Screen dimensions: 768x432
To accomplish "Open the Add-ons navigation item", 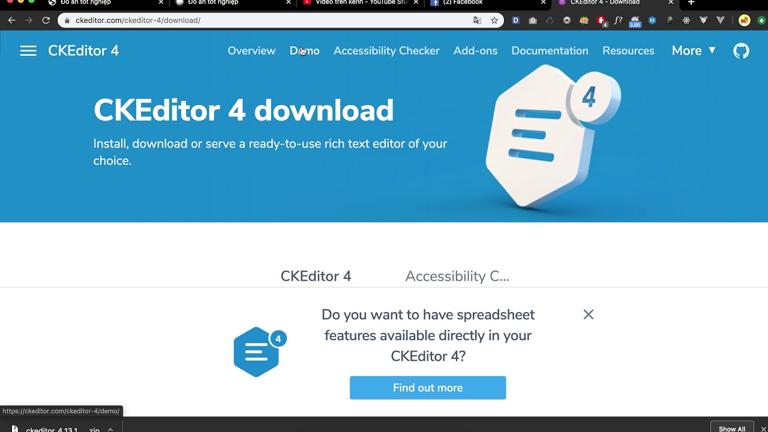I will (x=475, y=51).
